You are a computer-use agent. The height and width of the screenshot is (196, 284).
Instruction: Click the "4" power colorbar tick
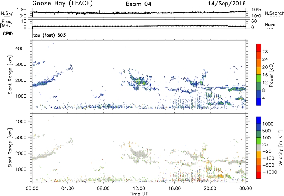tap(263, 98)
